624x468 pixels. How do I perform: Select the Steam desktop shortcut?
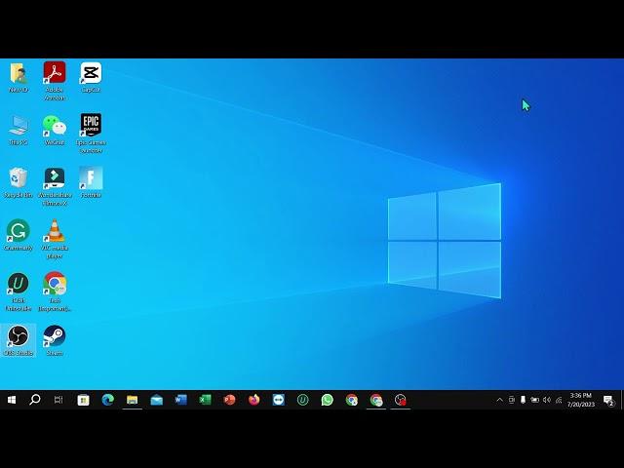tap(55, 340)
